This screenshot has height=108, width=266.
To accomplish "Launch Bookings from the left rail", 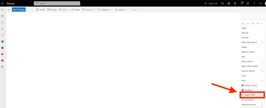I will coord(2,67).
